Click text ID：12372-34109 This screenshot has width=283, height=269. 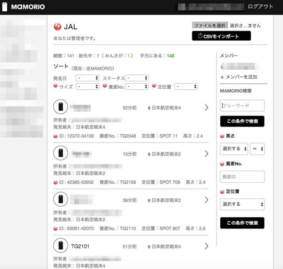pyautogui.click(x=77, y=136)
